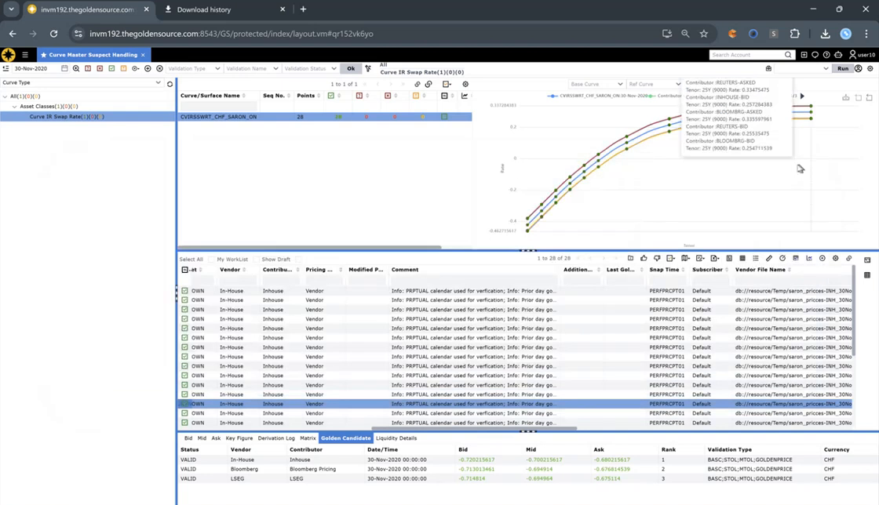Click the briefcase icon near Run
The height and width of the screenshot is (505, 879).
pyautogui.click(x=768, y=68)
